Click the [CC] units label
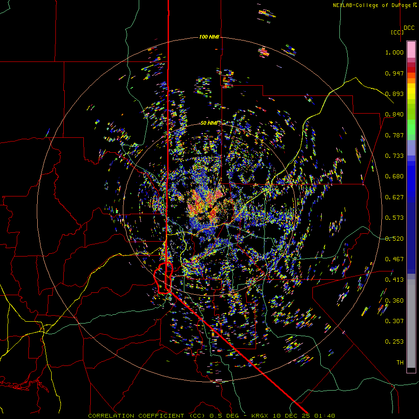 click(x=397, y=32)
